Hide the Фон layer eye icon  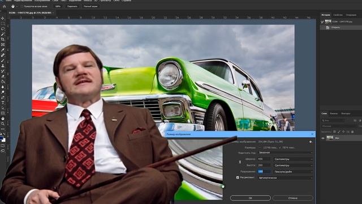click(323, 138)
